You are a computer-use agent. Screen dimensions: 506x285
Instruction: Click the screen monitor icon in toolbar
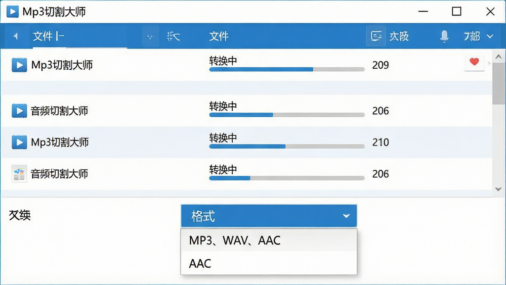pyautogui.click(x=376, y=36)
